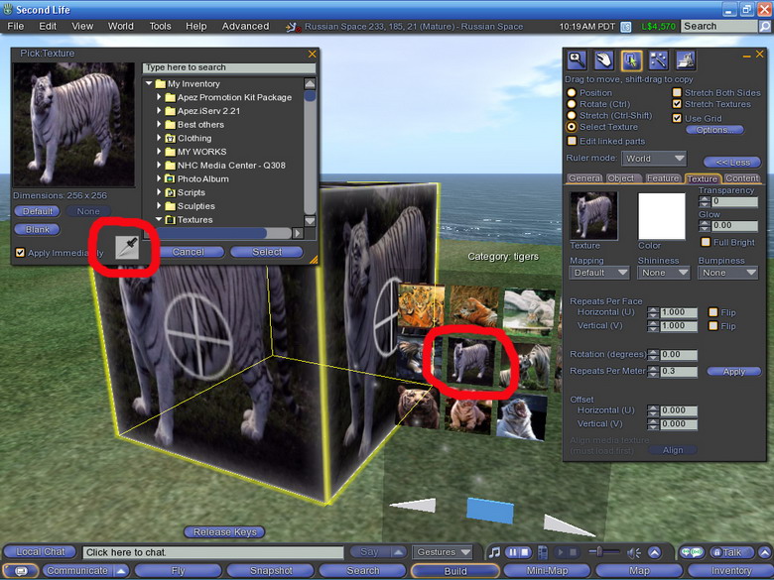Select the Edit (arrow) tool
The image size is (774, 580).
[x=631, y=60]
